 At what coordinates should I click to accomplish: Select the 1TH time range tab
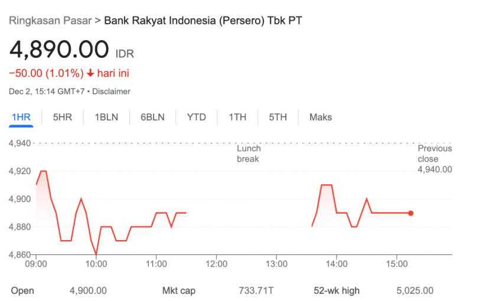point(237,117)
